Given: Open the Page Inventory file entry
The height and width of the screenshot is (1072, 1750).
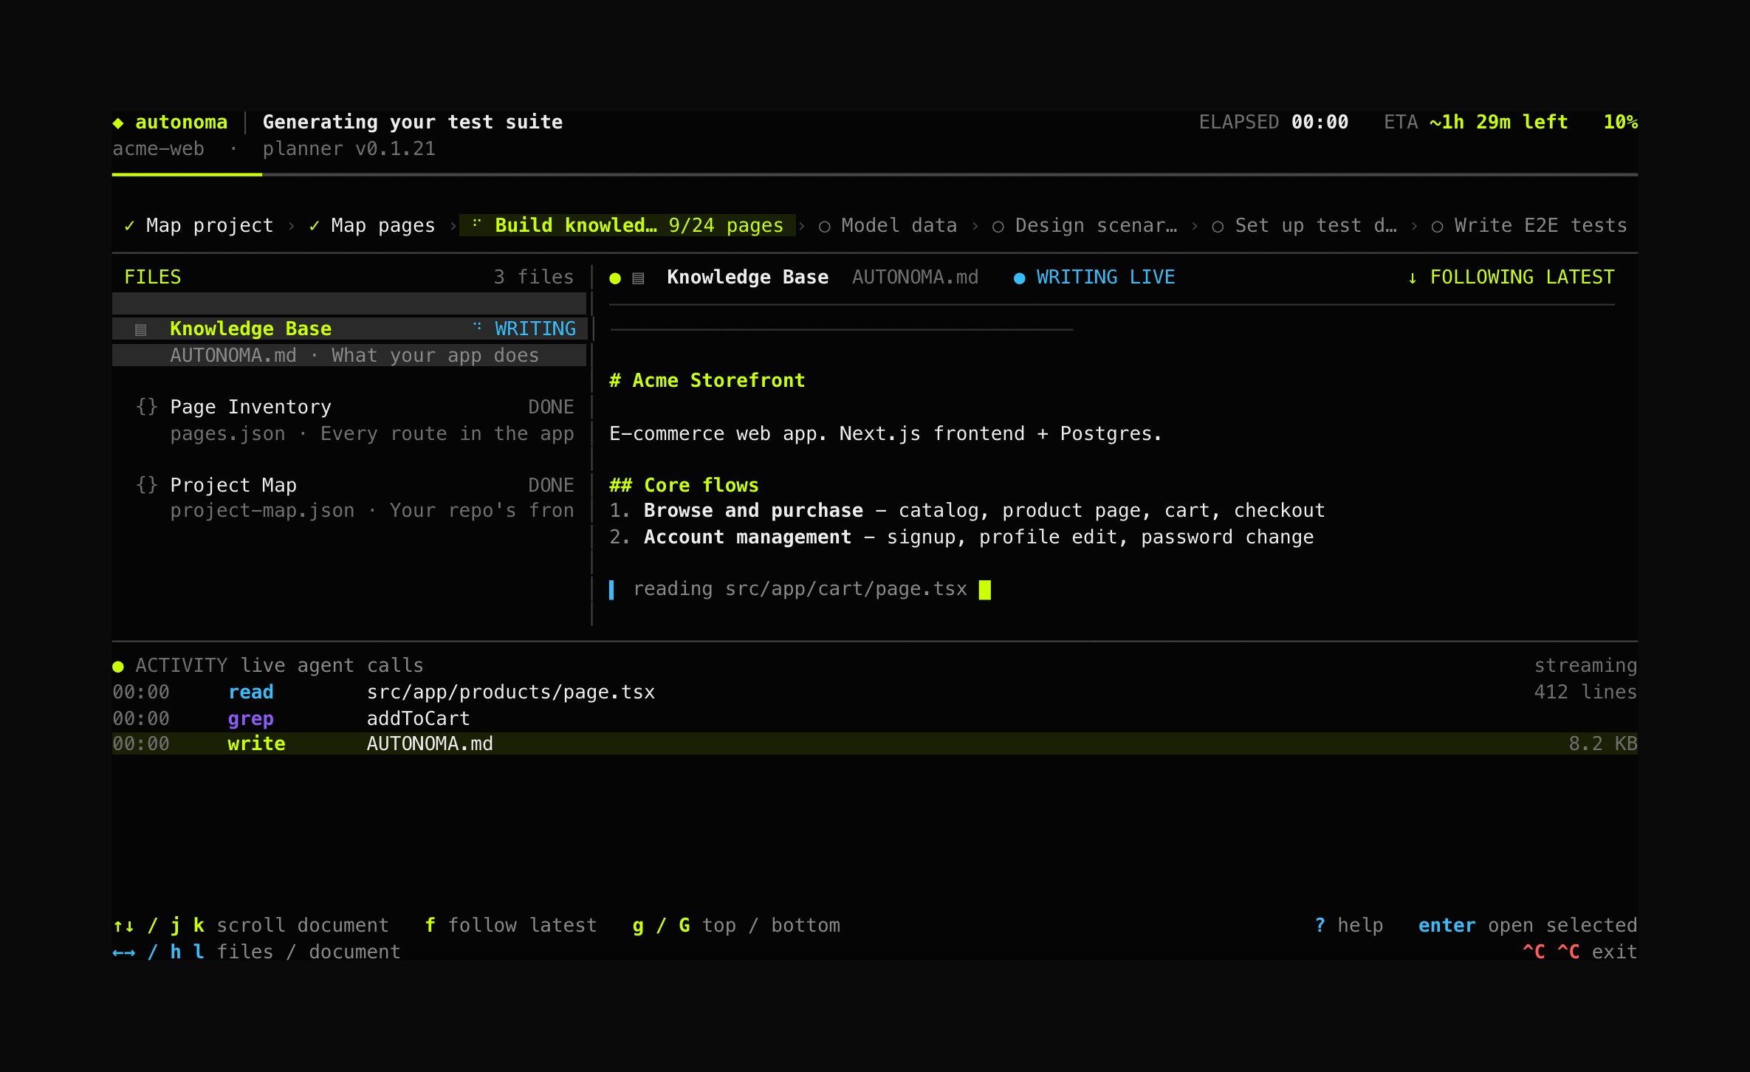Looking at the screenshot, I should (x=349, y=420).
